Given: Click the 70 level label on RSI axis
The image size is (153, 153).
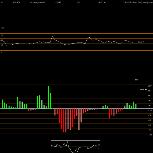Looking at the screenshot, I should (2, 35).
